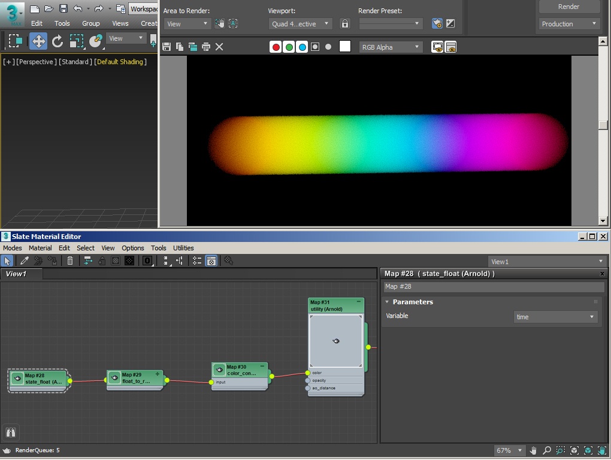Activate the Pan tool in Slate view
The height and width of the screenshot is (460, 611).
[x=533, y=450]
